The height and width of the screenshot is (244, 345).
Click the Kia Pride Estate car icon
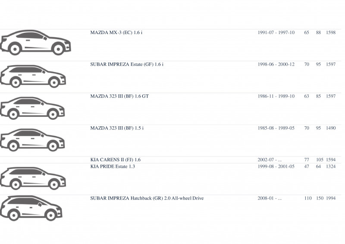(x=33, y=178)
